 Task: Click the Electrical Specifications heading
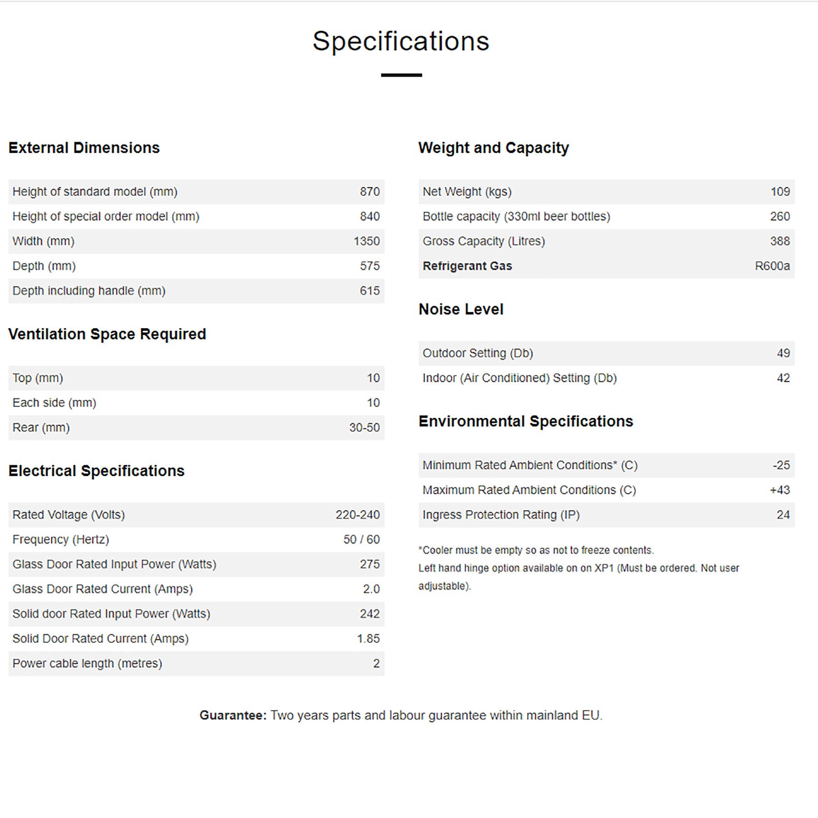coord(96,471)
